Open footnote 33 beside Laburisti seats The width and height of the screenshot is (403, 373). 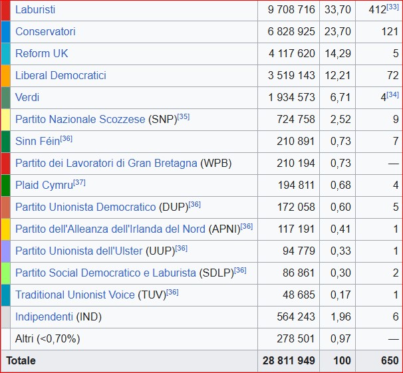pos(392,7)
